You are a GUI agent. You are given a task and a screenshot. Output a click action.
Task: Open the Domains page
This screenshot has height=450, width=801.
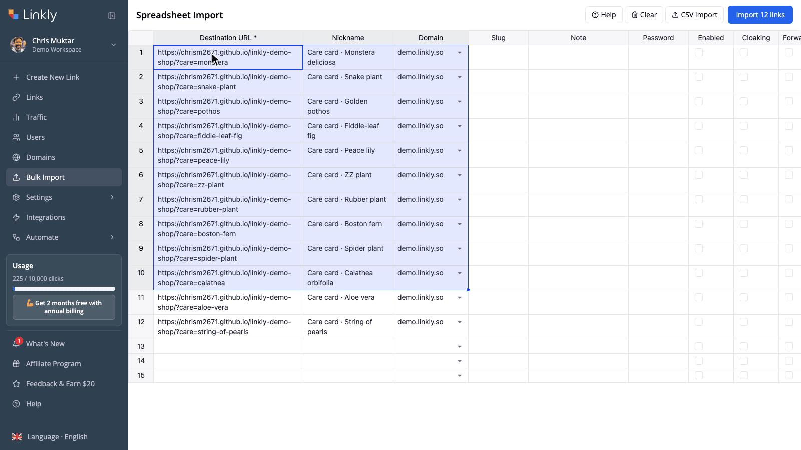(x=64, y=157)
